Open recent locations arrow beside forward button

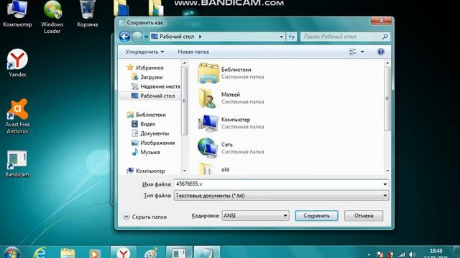pyautogui.click(x=146, y=37)
